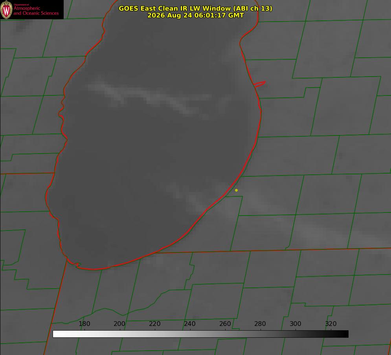
Task: Click the black end of the grayscale colorbar
Action: [343, 334]
